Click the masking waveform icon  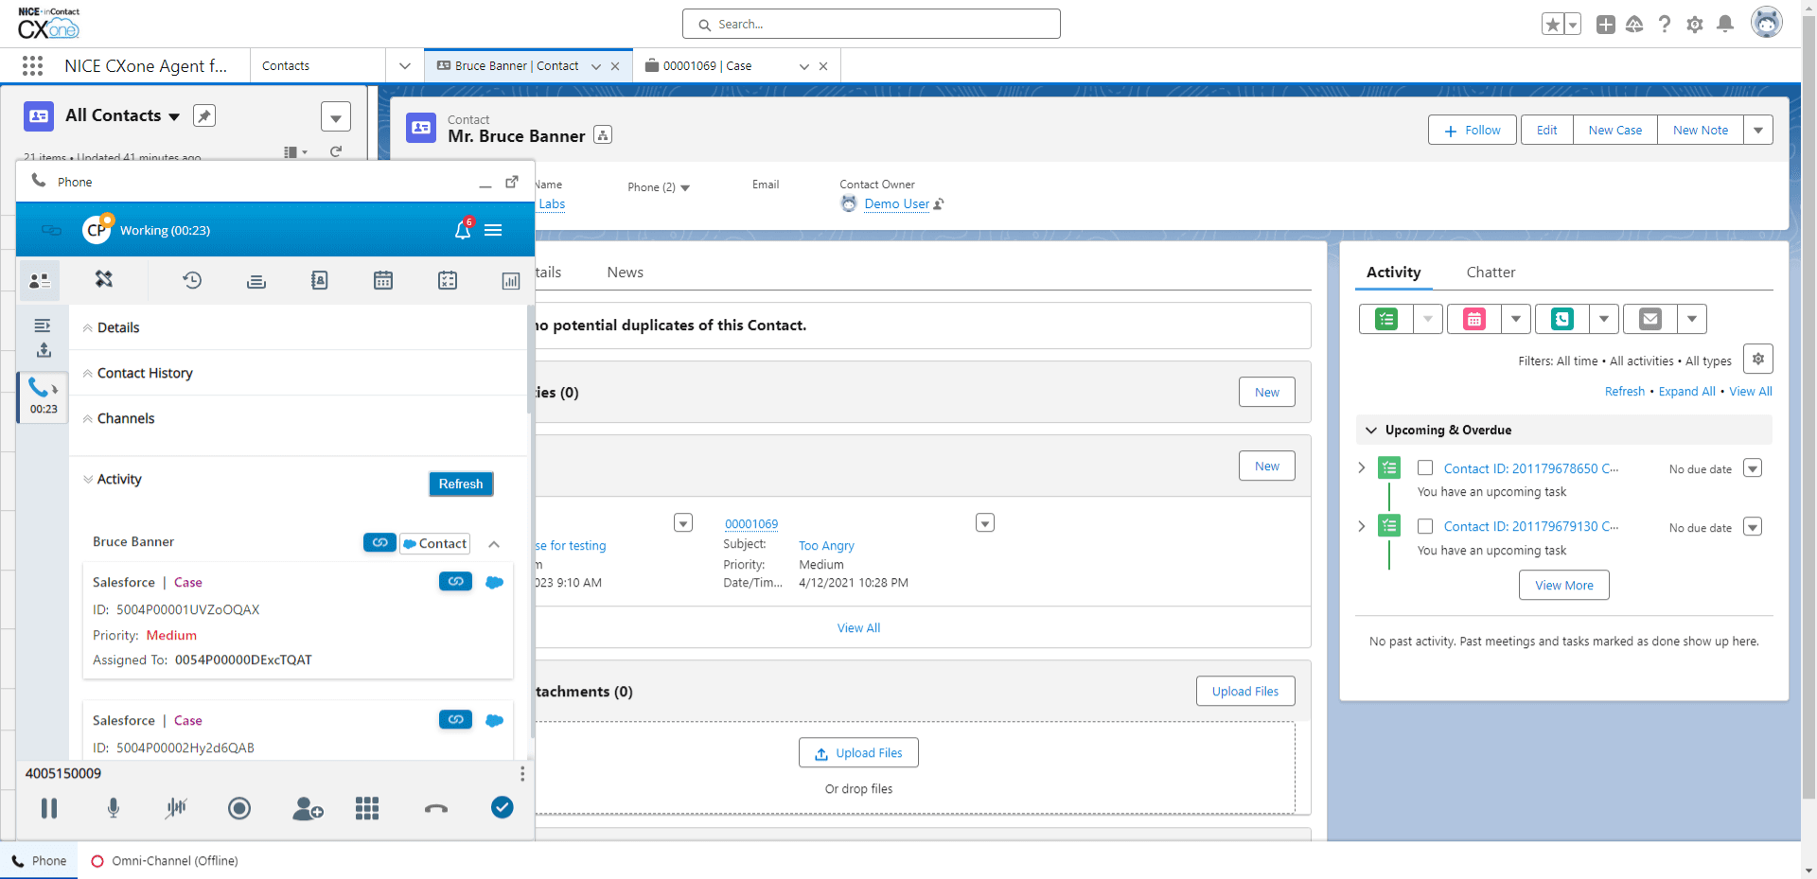(x=176, y=808)
